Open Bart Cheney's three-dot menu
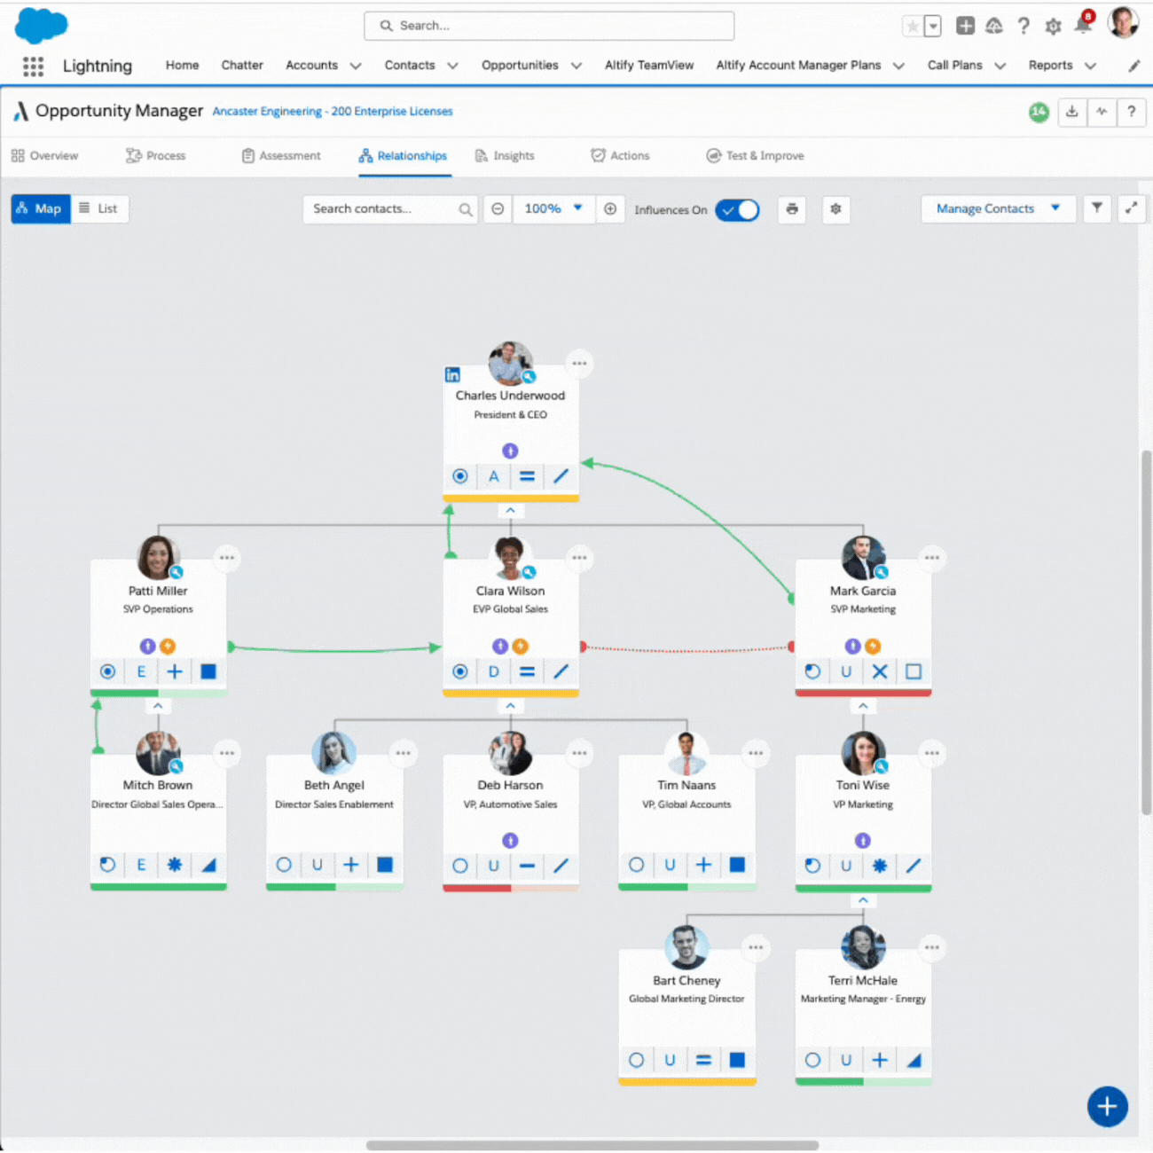Screen dimensions: 1153x1153 click(756, 947)
